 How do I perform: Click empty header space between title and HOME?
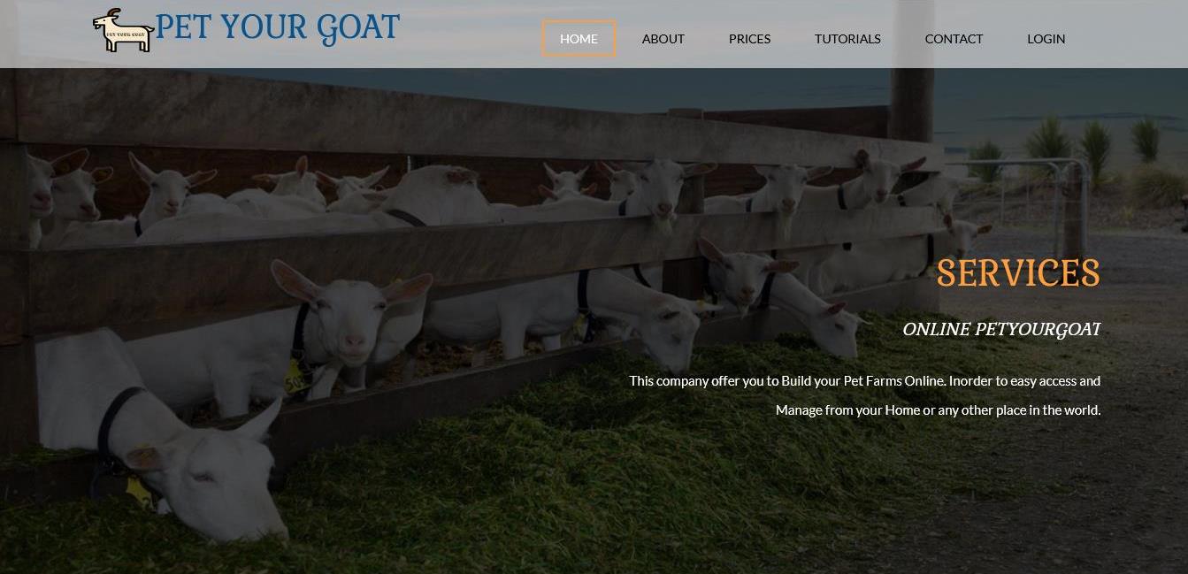[471, 34]
